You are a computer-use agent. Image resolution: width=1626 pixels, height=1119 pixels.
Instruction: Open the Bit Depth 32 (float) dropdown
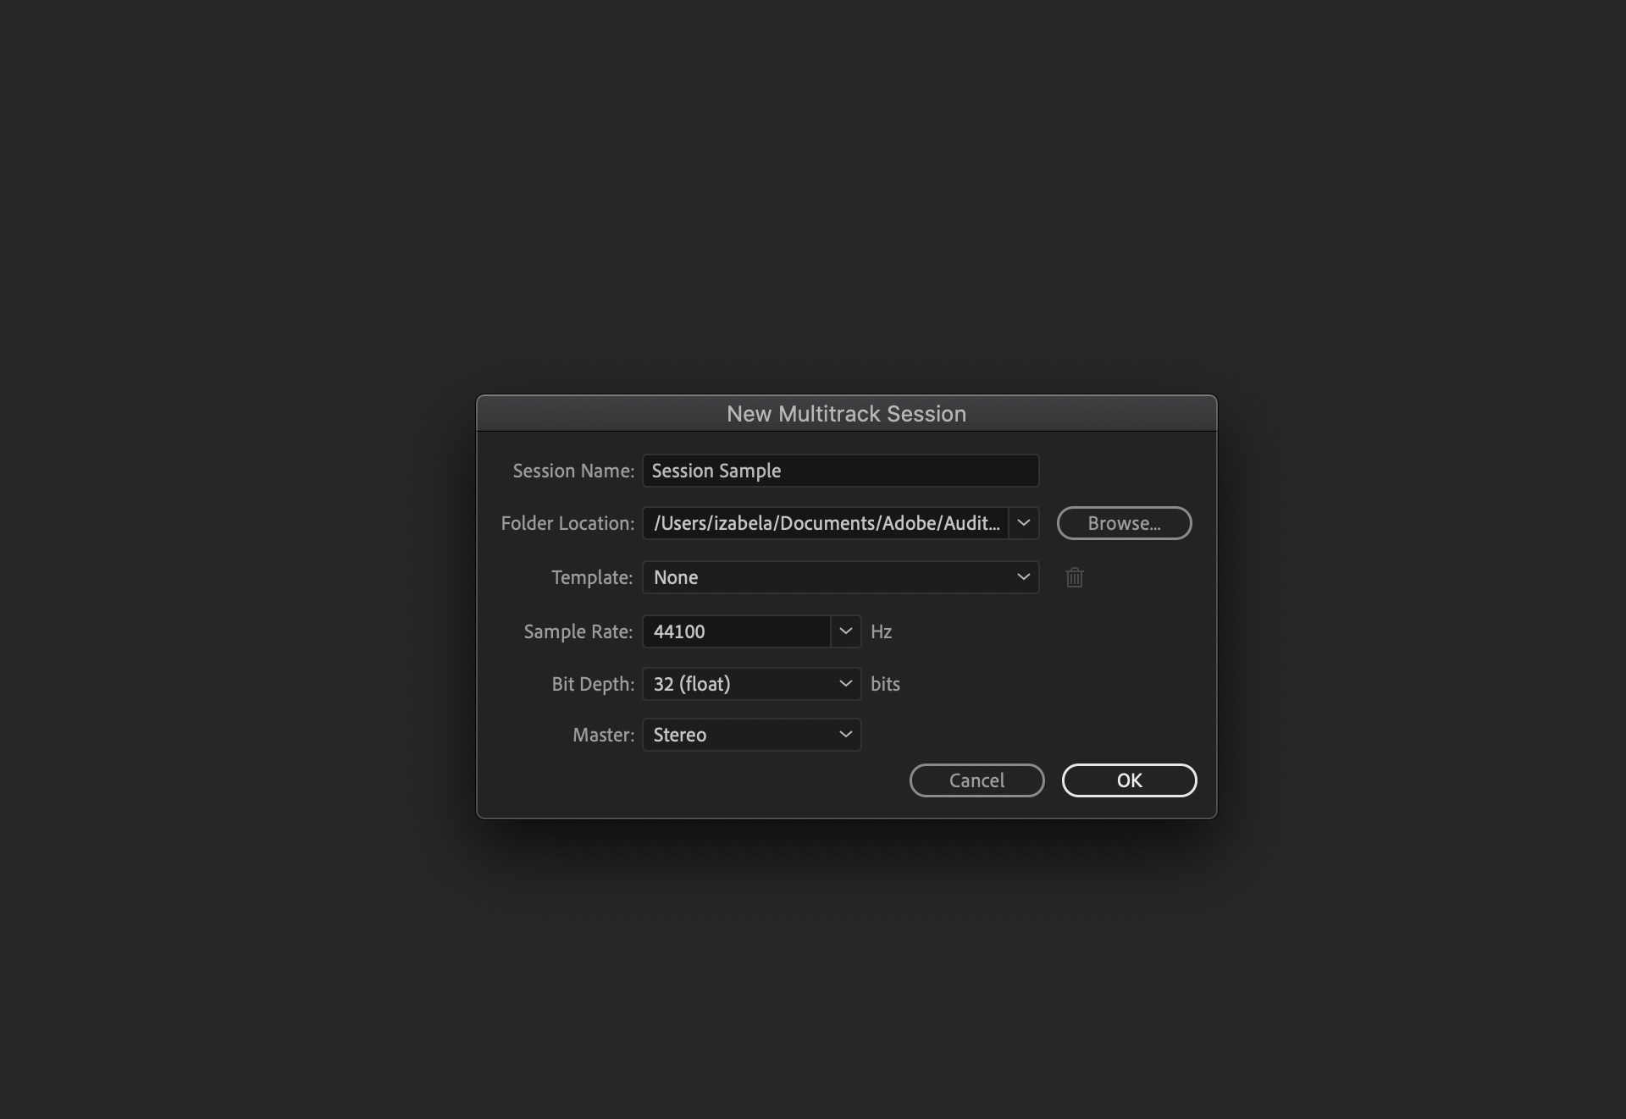tap(752, 684)
